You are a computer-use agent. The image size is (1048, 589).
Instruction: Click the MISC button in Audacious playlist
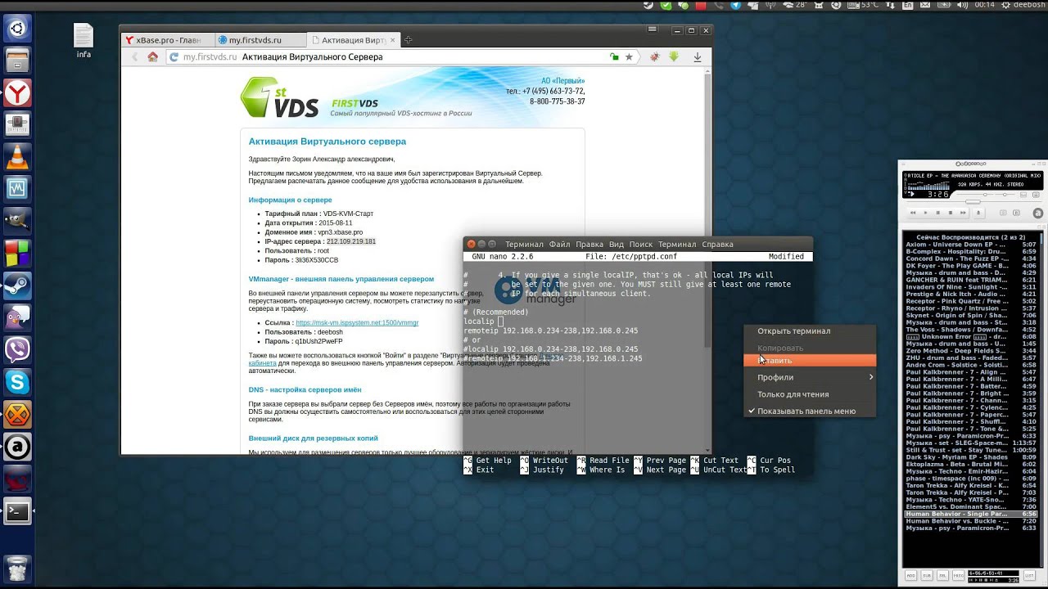click(958, 575)
